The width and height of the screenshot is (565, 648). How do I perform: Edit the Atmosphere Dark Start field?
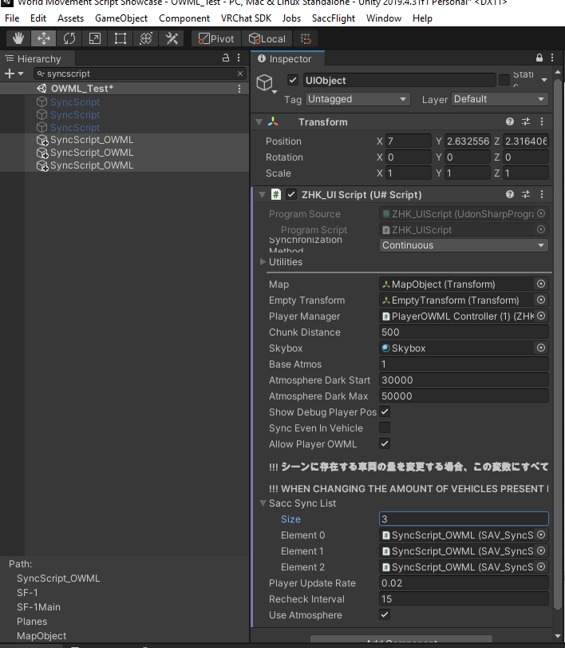[x=464, y=380]
